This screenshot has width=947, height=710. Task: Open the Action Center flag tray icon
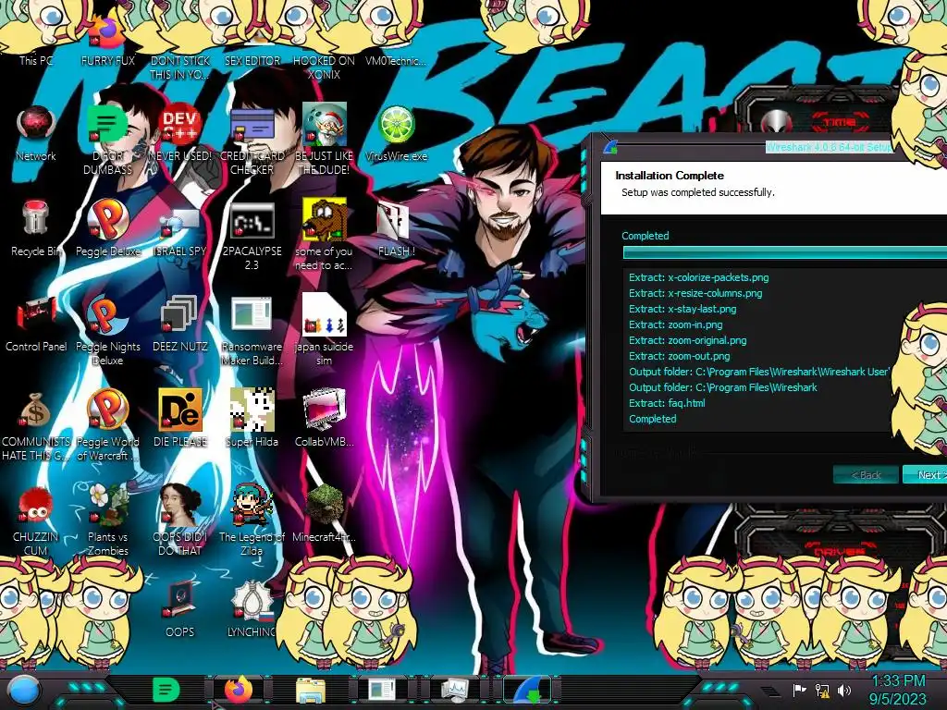[x=800, y=690]
